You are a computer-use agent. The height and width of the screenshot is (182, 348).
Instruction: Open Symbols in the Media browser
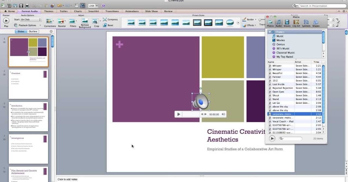(306, 23)
